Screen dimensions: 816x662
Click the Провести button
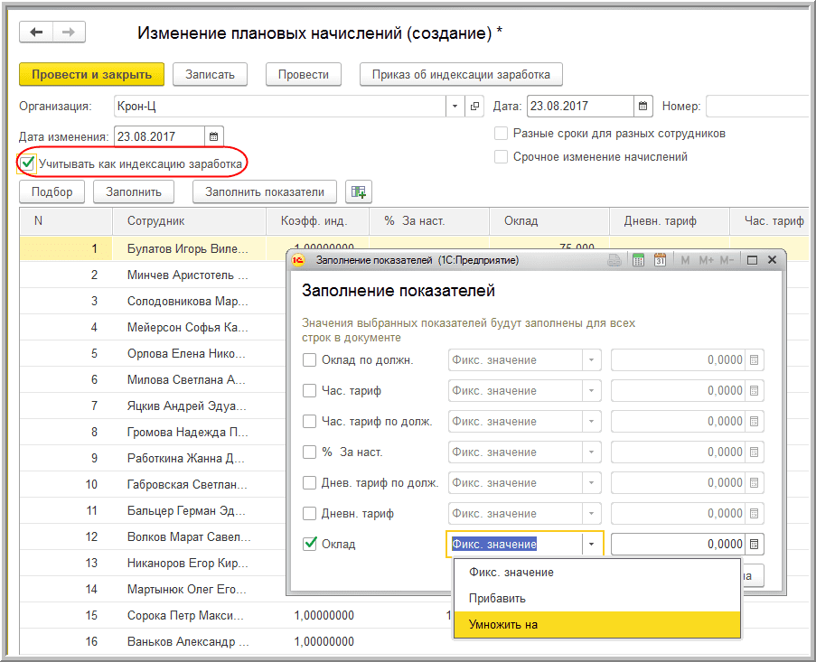coord(304,74)
